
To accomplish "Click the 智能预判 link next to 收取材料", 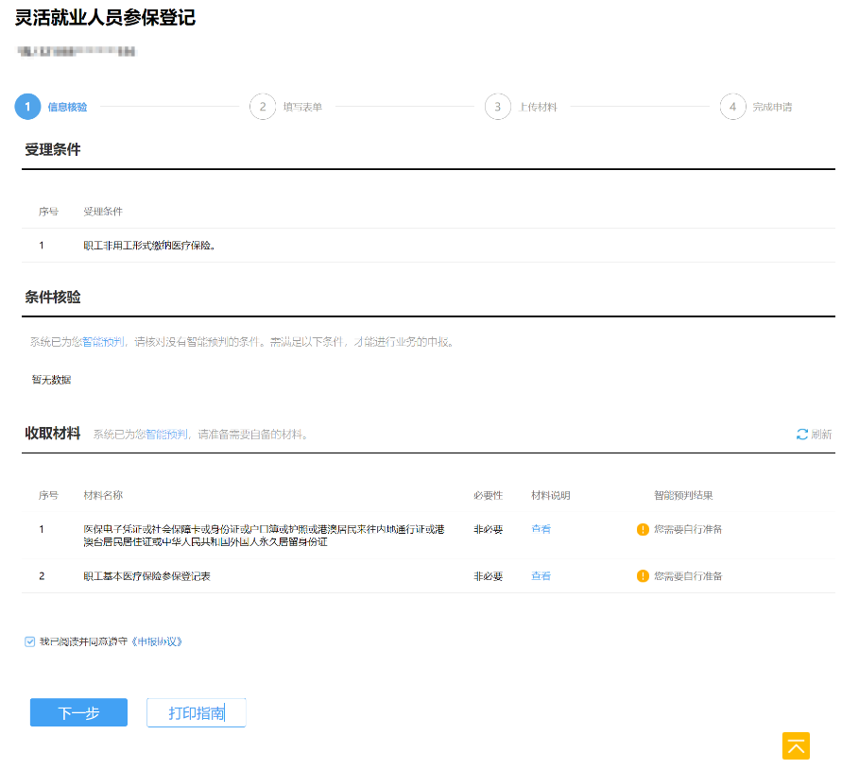I will coord(166,435).
